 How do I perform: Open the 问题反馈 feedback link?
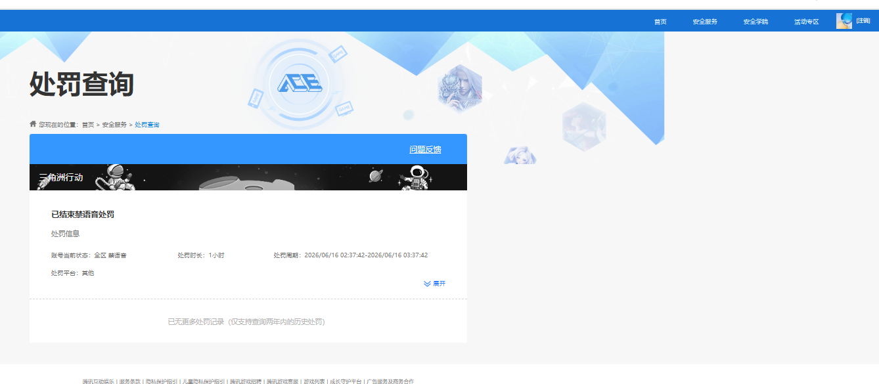(x=425, y=150)
